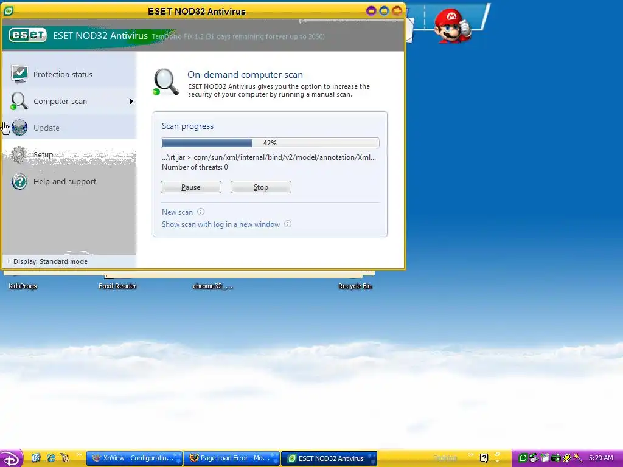Minimize the ESET NOD32 window
The image size is (623, 467).
[x=371, y=11]
